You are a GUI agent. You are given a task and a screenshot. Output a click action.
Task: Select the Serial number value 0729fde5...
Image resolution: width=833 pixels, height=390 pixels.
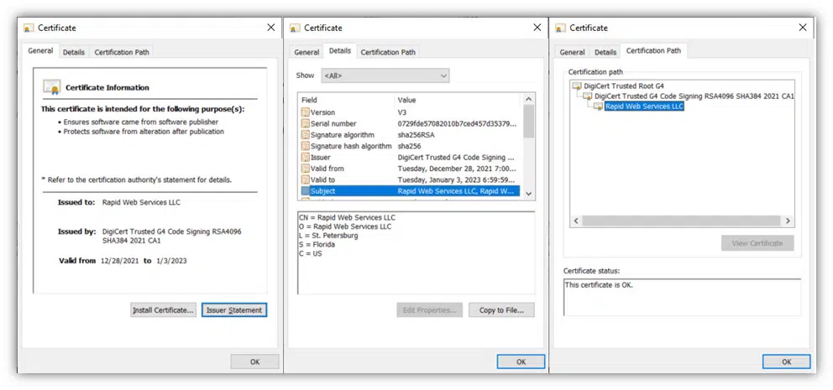tap(457, 123)
